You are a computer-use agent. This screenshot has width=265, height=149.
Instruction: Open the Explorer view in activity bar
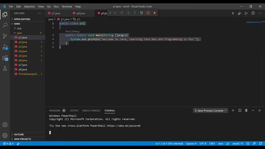pyautogui.click(x=5, y=14)
